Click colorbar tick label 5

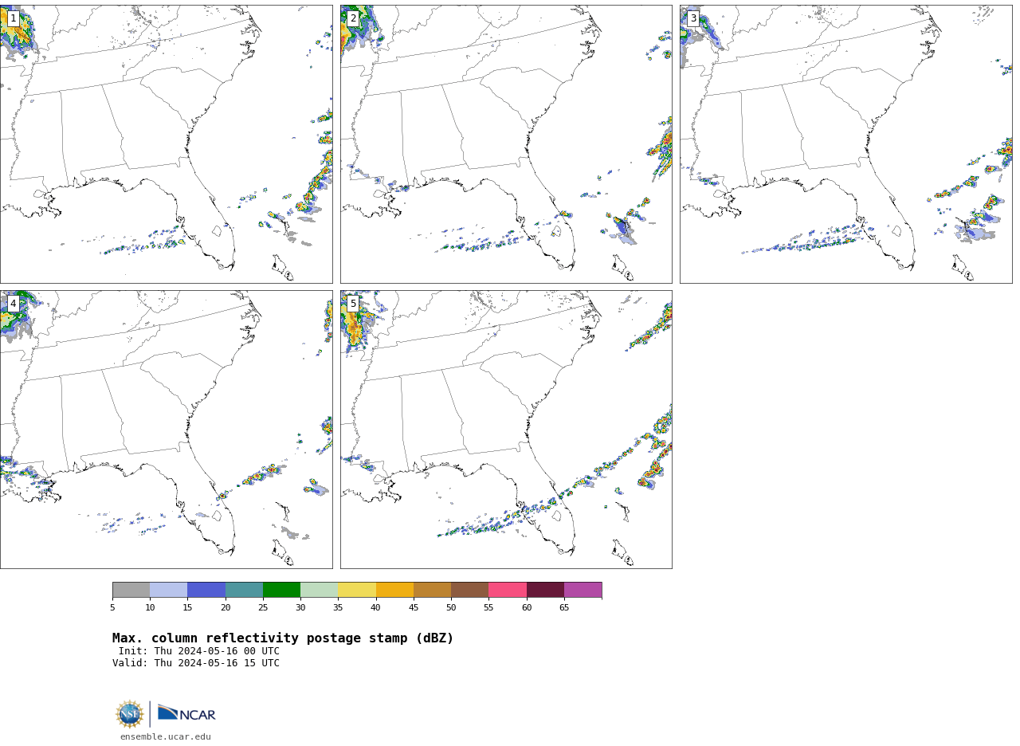(x=112, y=608)
